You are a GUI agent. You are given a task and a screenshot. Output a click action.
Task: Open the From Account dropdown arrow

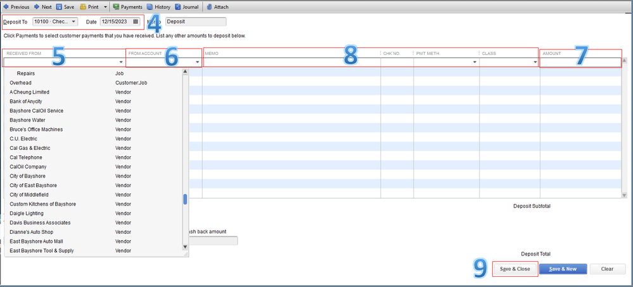[198, 63]
